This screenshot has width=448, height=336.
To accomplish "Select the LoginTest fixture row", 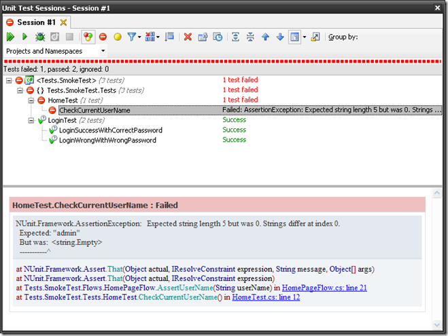I will 62,120.
